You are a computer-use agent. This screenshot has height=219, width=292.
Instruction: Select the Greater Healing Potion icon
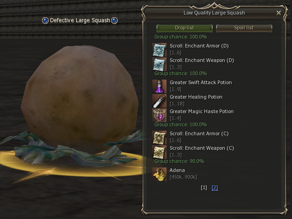[x=159, y=101]
